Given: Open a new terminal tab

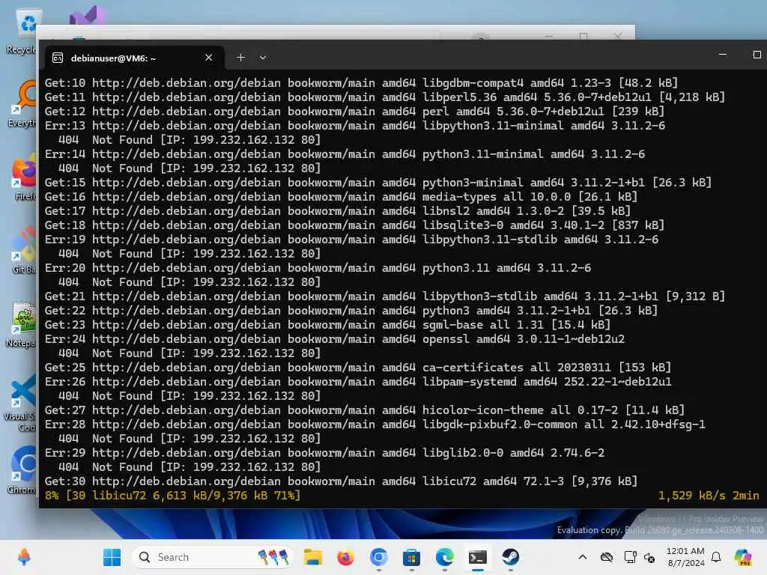Looking at the screenshot, I should point(240,58).
